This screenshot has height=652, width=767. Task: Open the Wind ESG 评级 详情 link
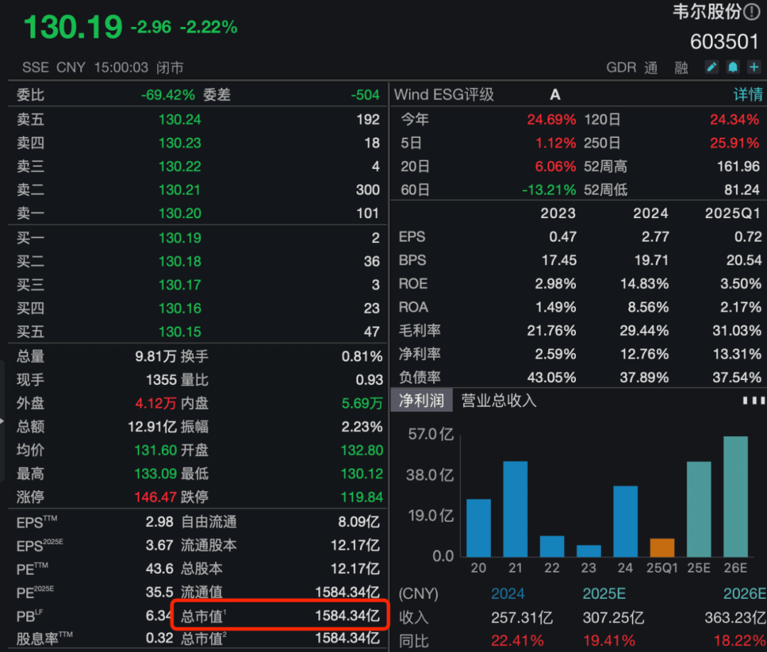coord(749,94)
